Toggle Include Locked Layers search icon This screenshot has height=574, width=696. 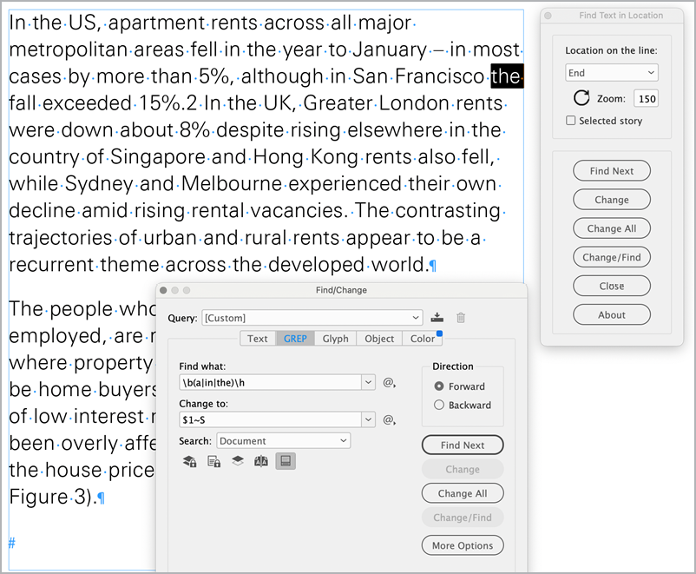coord(190,462)
